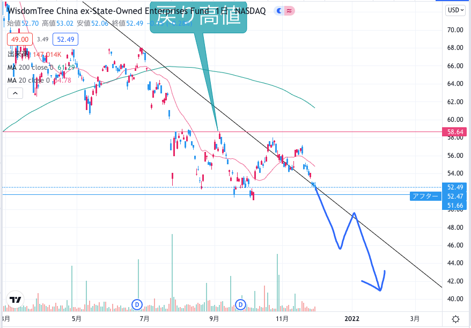Click the dividend D marker near October
471x328 pixels.
pos(241,305)
